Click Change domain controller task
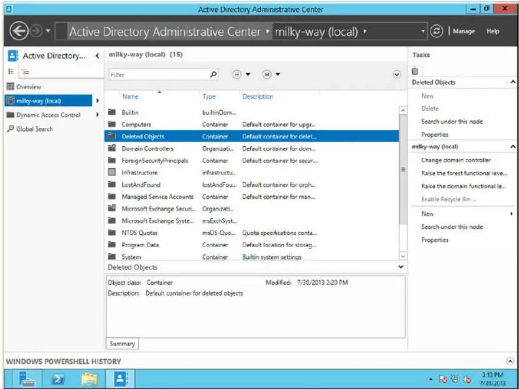This screenshot has width=519, height=389. [456, 160]
